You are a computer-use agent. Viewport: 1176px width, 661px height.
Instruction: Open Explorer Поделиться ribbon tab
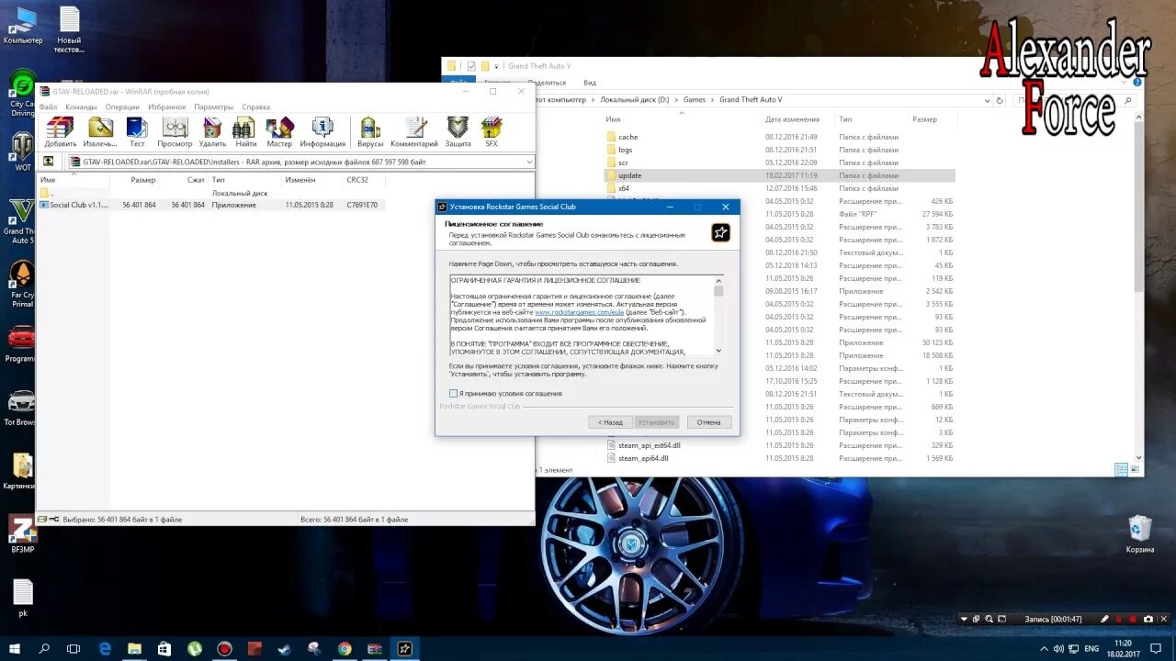coord(547,84)
